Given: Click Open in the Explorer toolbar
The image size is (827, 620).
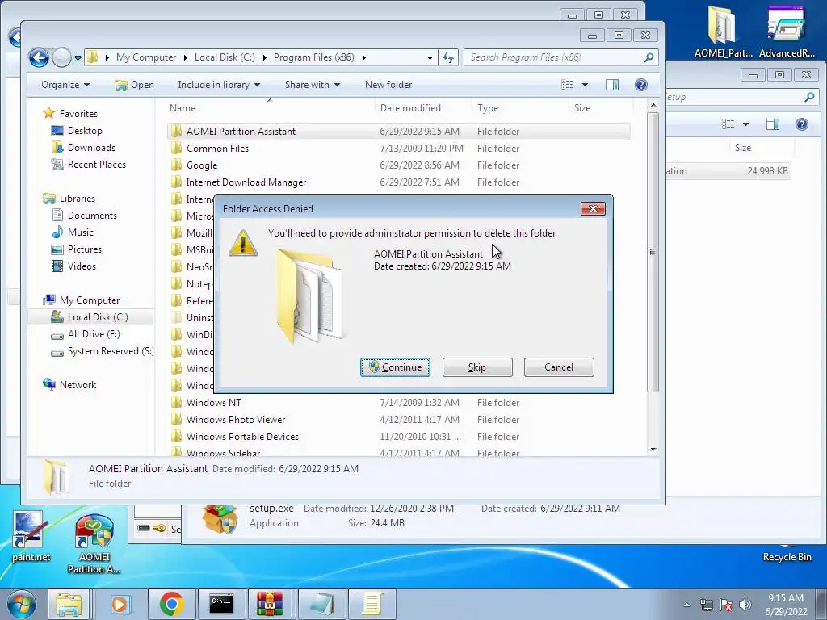Looking at the screenshot, I should [135, 85].
